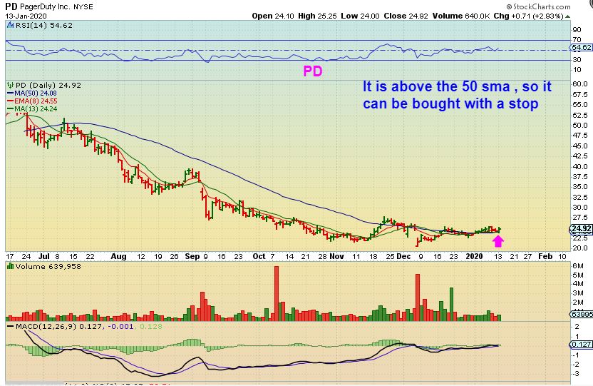Click the "Jul" label on the date axis
The width and height of the screenshot is (593, 386).
[x=44, y=256]
